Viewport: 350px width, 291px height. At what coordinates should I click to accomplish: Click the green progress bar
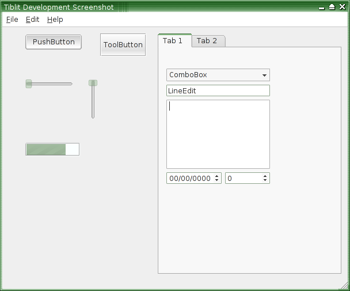pyautogui.click(x=52, y=149)
